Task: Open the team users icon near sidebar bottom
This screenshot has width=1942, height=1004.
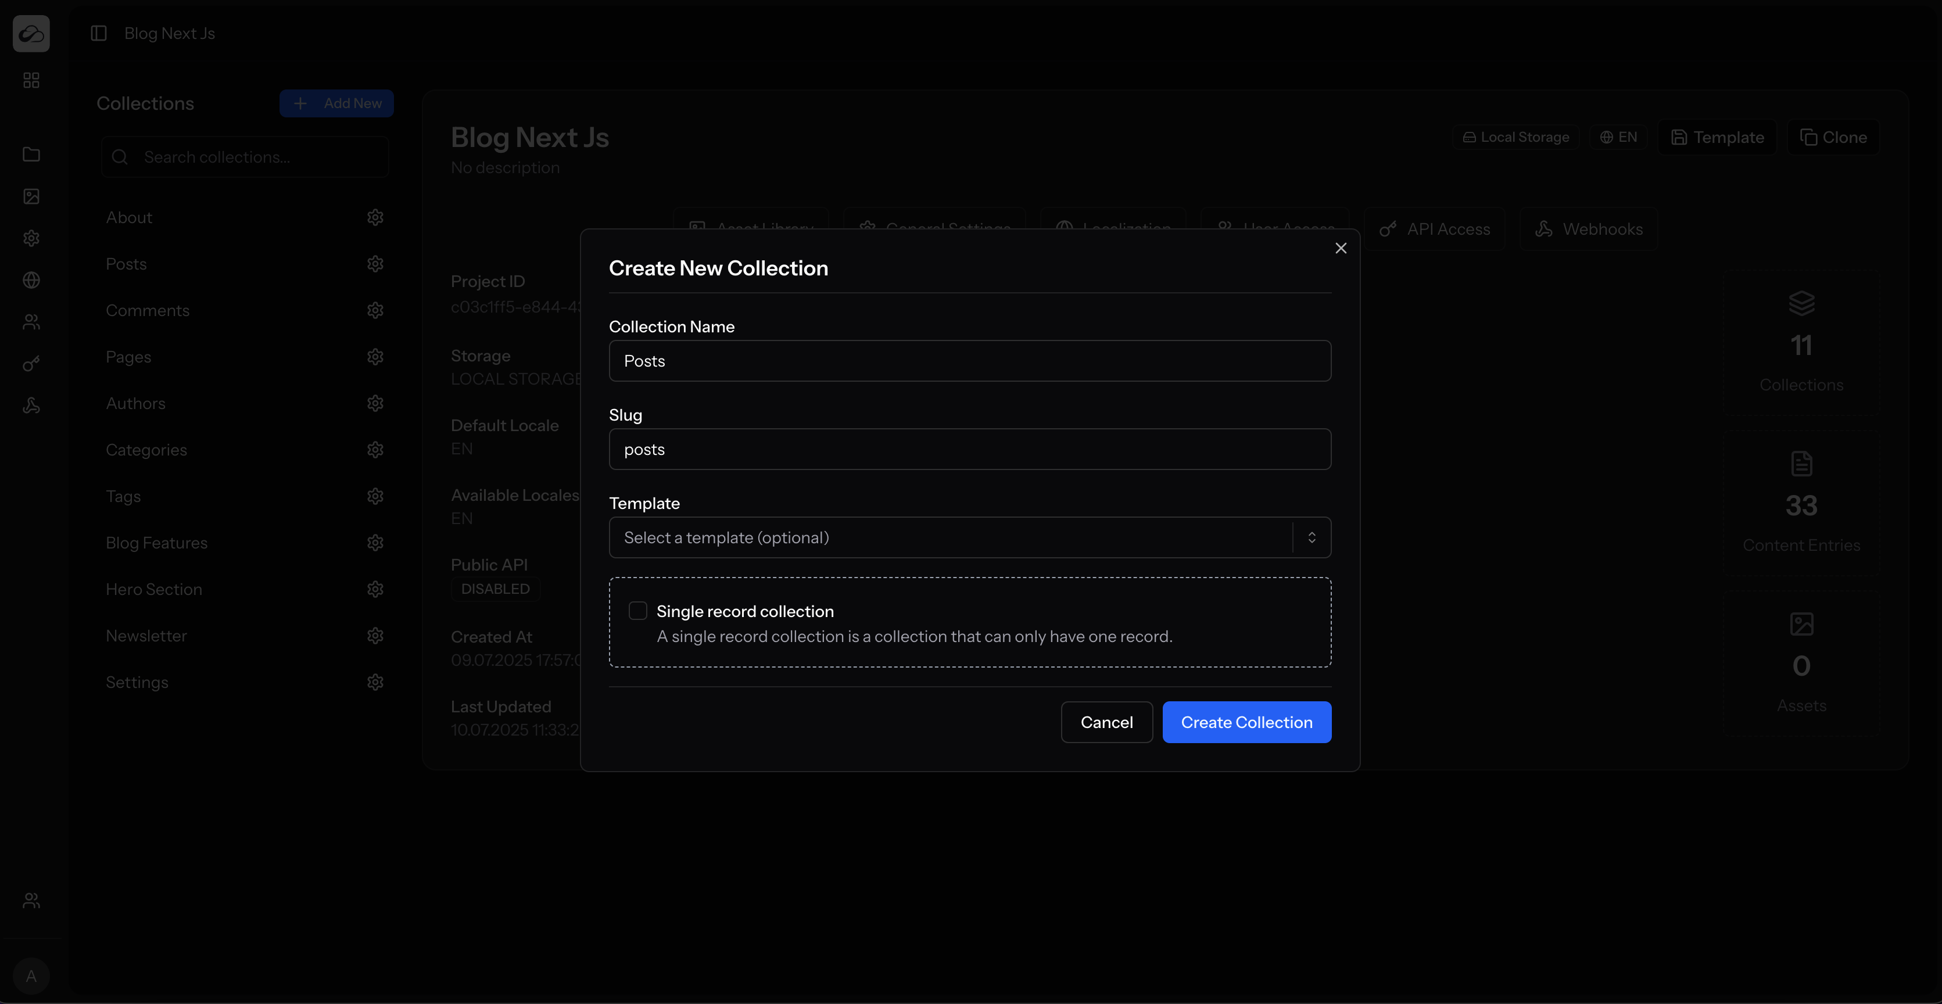Action: [31, 901]
